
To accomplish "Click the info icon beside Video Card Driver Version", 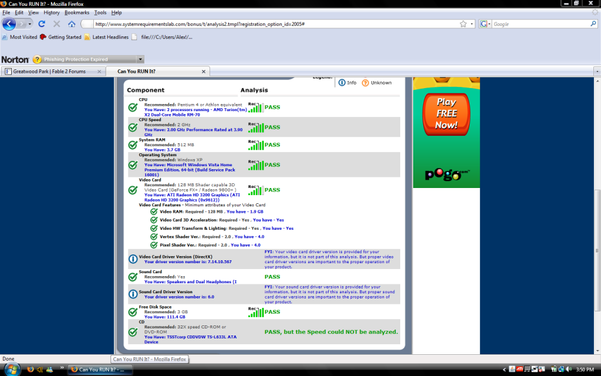I will point(133,259).
